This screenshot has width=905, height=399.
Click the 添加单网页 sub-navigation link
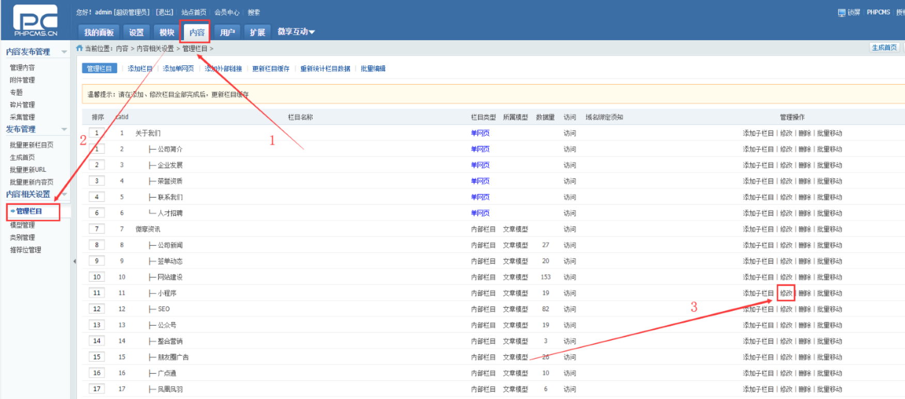(x=178, y=69)
